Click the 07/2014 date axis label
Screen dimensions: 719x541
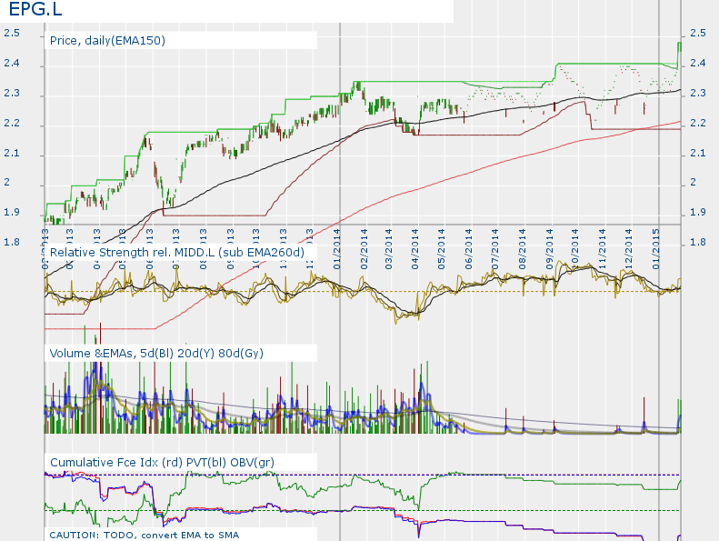495,249
